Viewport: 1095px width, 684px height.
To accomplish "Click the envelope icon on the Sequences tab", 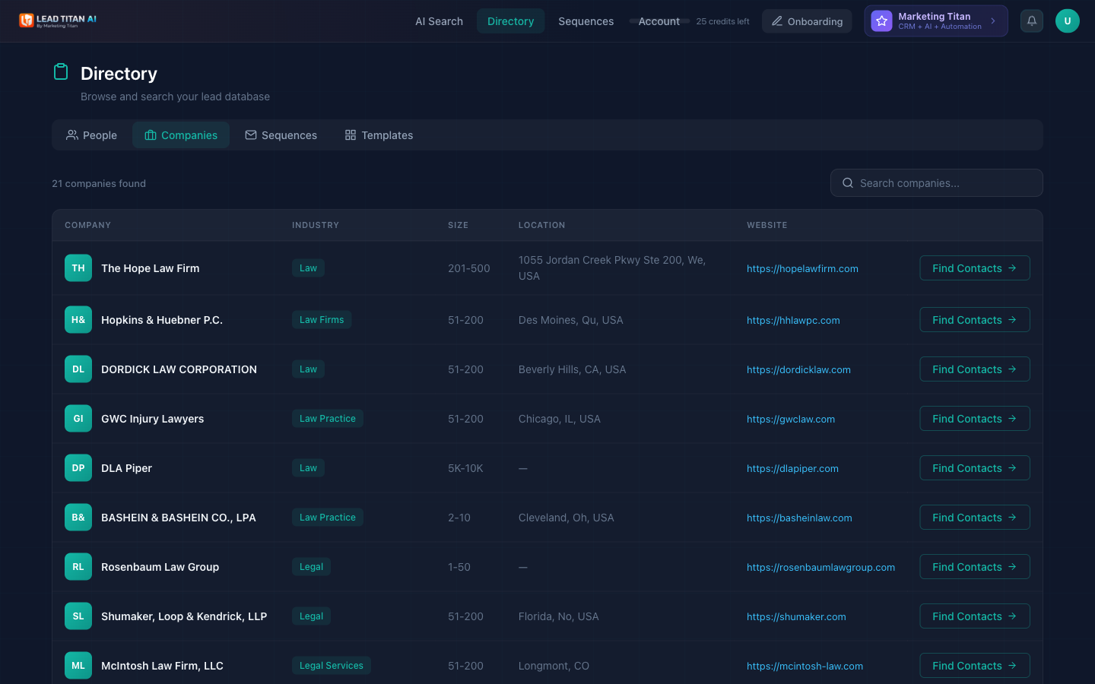I will (250, 135).
